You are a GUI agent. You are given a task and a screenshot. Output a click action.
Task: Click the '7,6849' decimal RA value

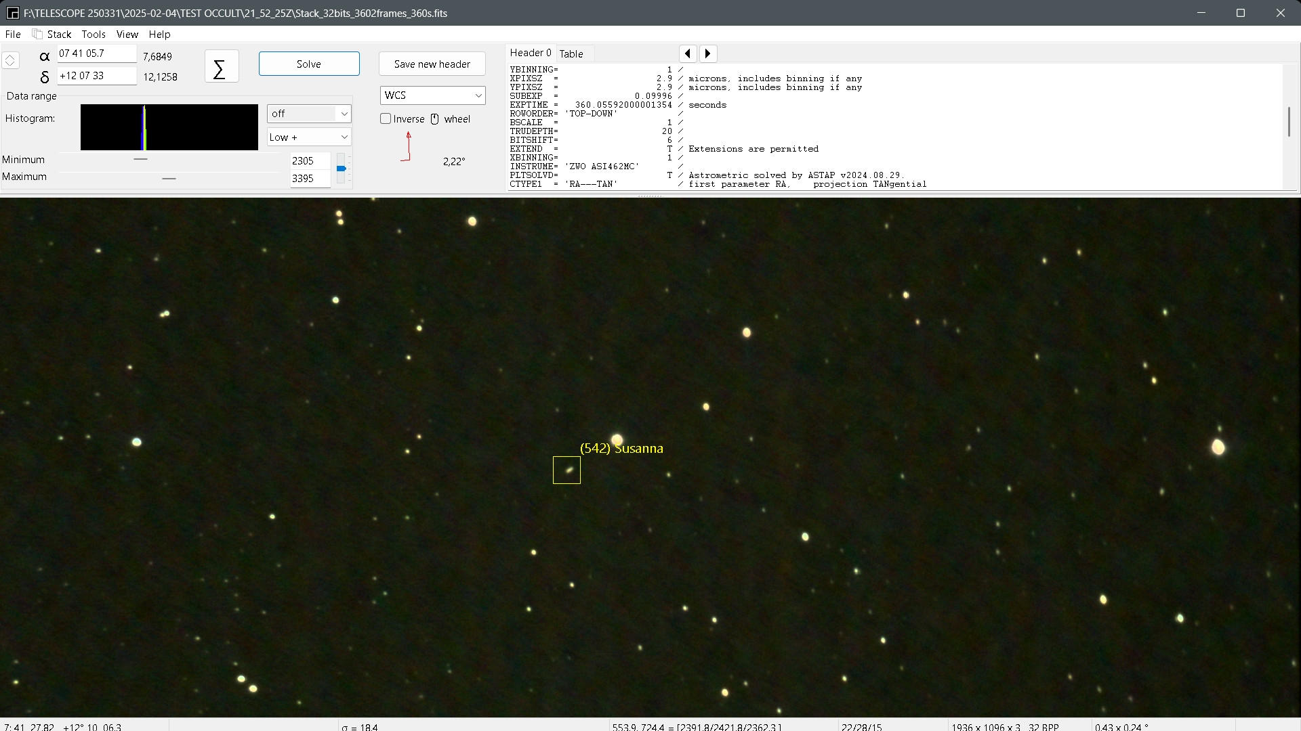tap(157, 57)
